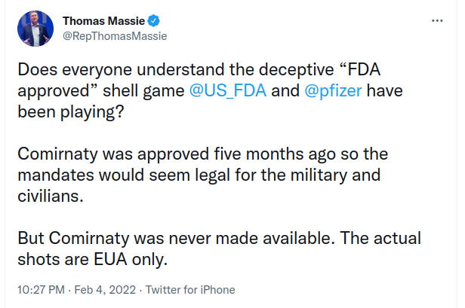Click the word 'civilians.' in tweet
465x308 pixels.
point(51,196)
